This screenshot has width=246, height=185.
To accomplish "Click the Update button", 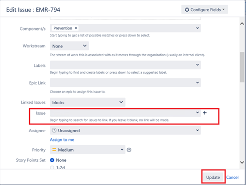I will point(213,177).
